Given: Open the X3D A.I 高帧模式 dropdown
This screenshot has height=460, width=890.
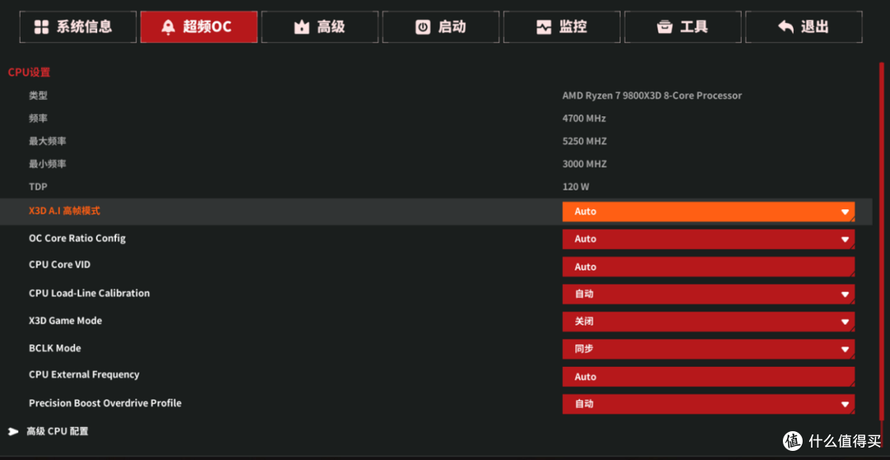Looking at the screenshot, I should pos(709,212).
